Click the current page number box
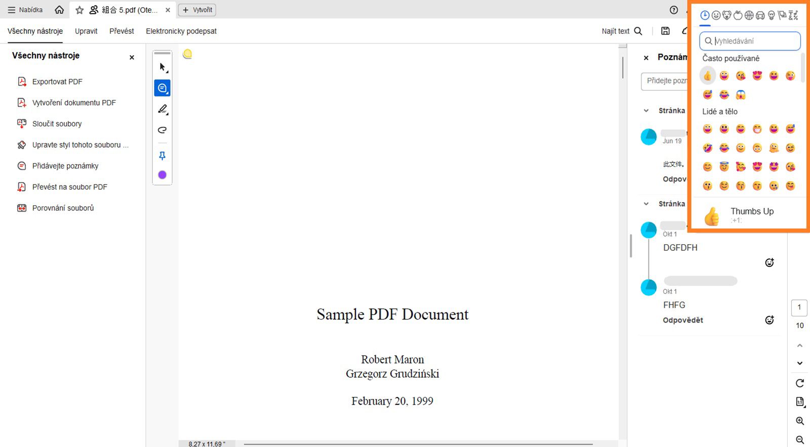 (x=799, y=307)
